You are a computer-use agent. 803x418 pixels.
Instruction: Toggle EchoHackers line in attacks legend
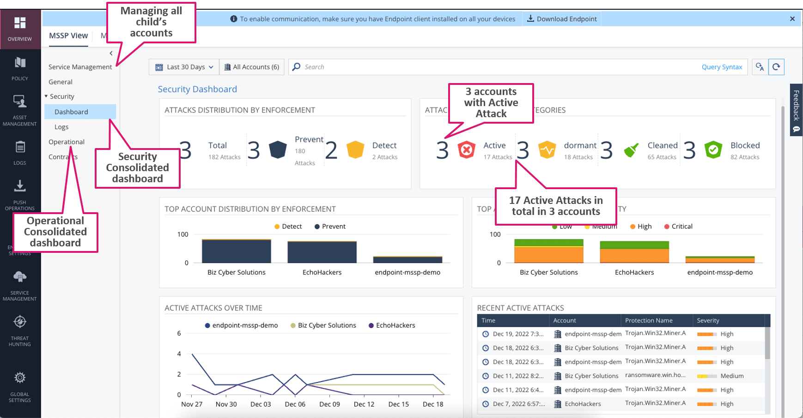point(392,325)
